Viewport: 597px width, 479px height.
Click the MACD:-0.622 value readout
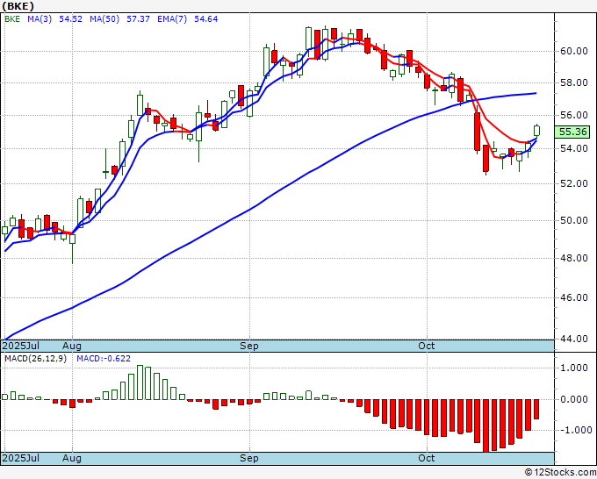(x=104, y=359)
